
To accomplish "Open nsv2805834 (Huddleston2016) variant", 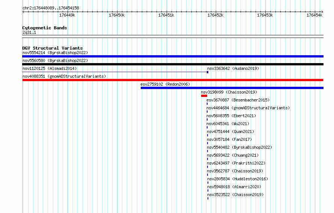I will pyautogui.click(x=238, y=179).
